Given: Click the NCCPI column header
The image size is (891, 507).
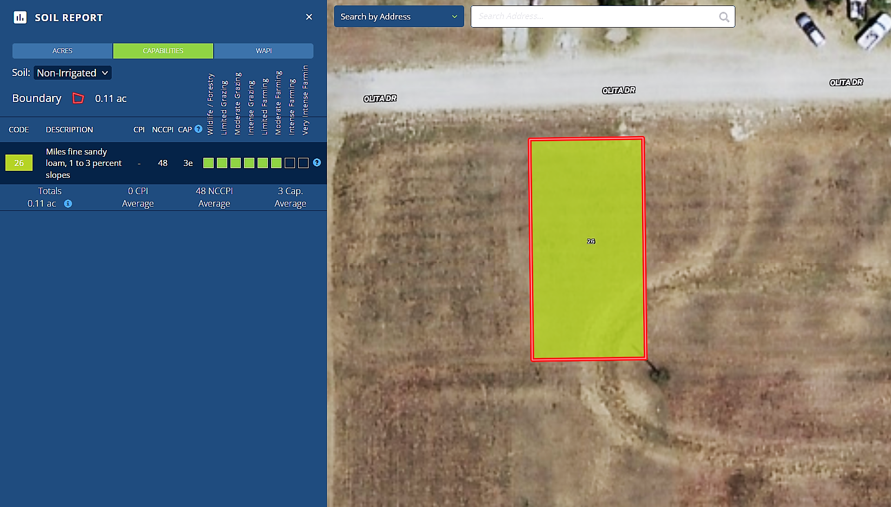Looking at the screenshot, I should (x=162, y=130).
